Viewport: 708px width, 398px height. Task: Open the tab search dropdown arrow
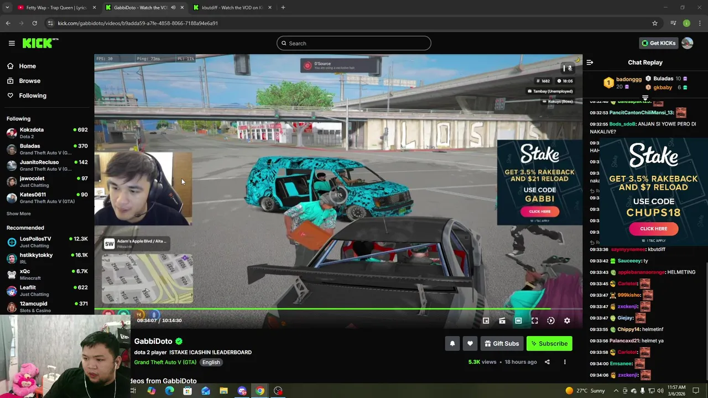[7, 8]
